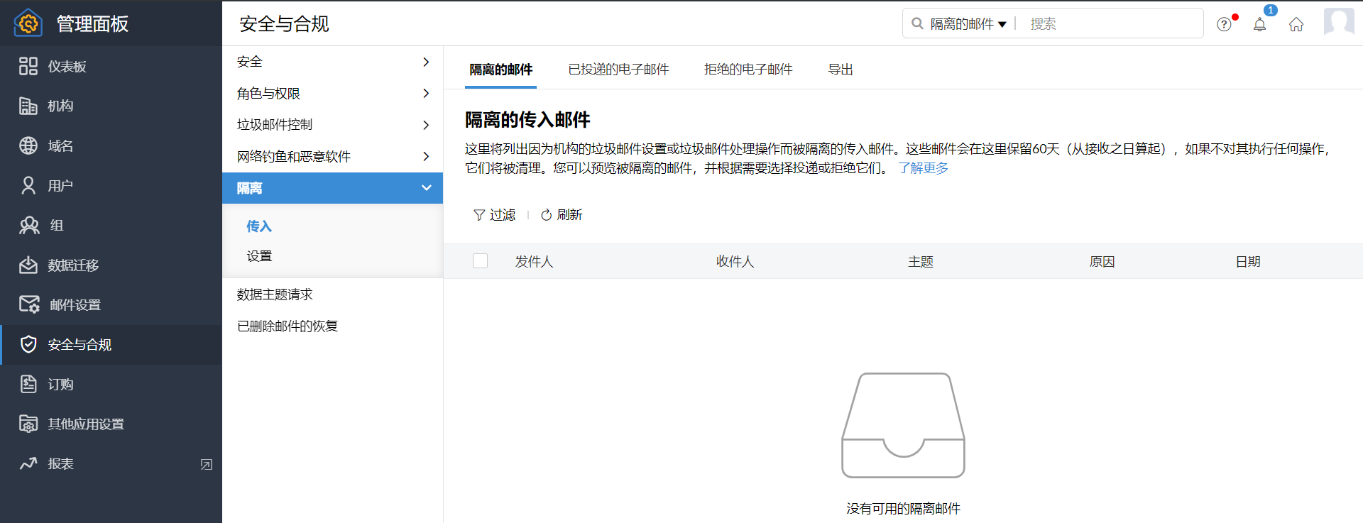Open the 邮件设置 envelope gear icon
Screen dimensions: 1363x523
tap(29, 304)
